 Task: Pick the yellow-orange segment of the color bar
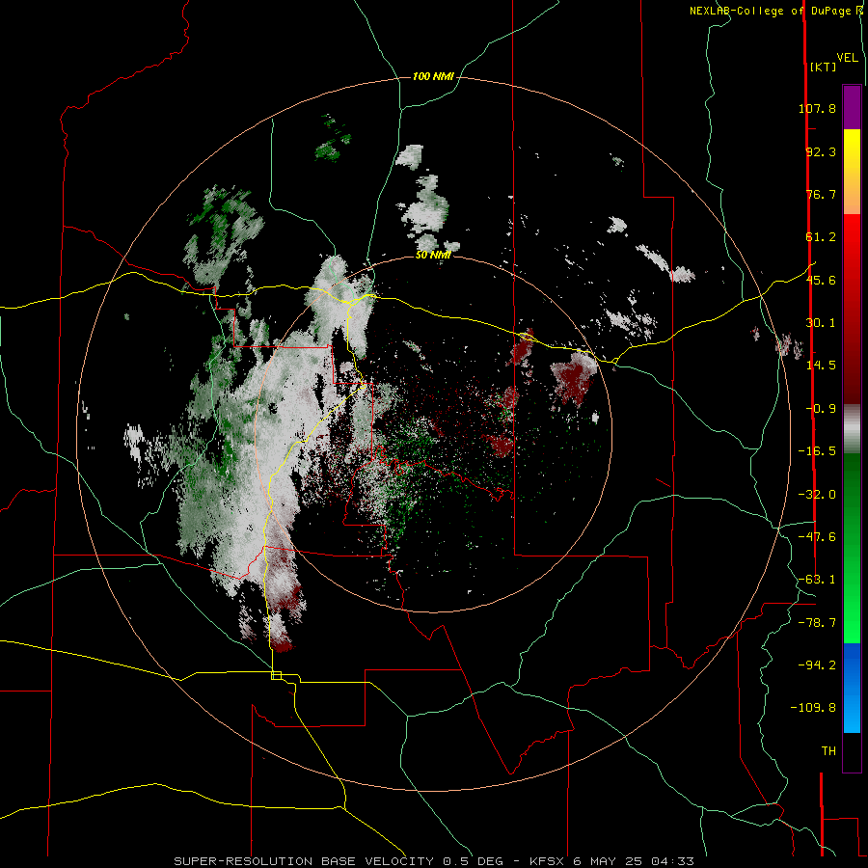click(x=852, y=172)
